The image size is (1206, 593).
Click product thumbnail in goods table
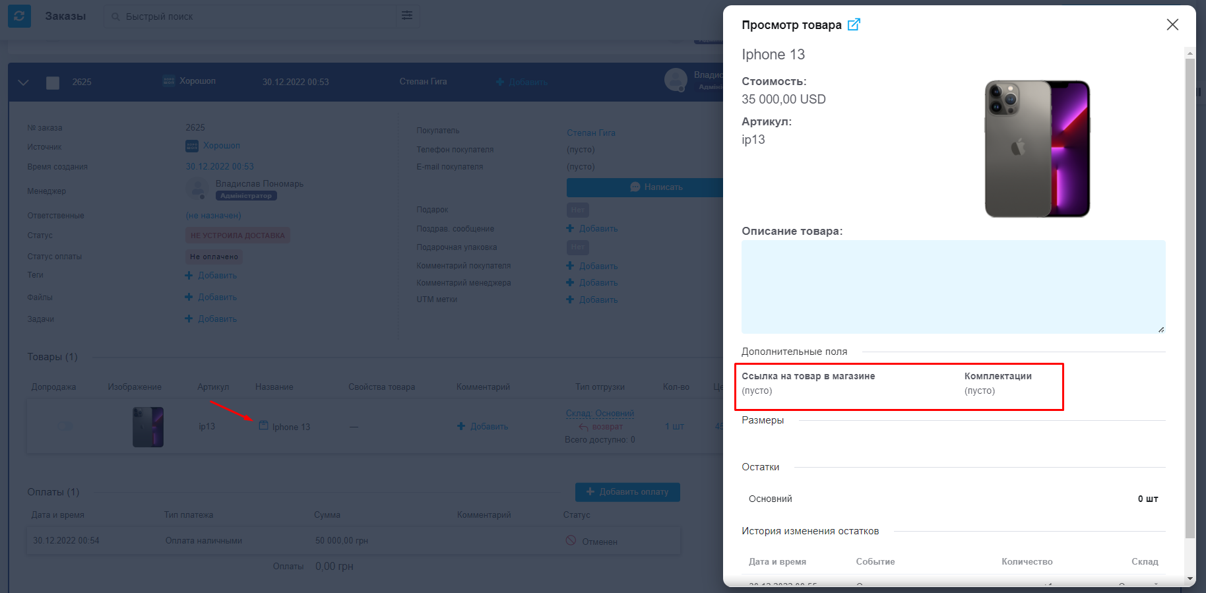point(148,427)
